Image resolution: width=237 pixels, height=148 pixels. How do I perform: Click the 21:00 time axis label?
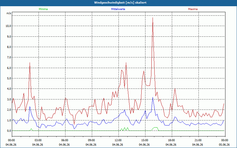[x=198, y=140]
